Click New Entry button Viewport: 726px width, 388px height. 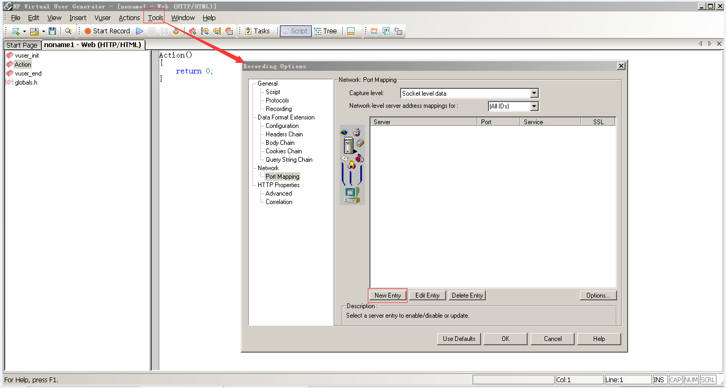click(387, 295)
